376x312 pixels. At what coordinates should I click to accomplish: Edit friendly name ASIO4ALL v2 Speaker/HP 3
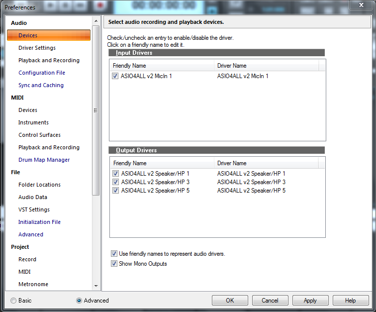click(x=155, y=182)
